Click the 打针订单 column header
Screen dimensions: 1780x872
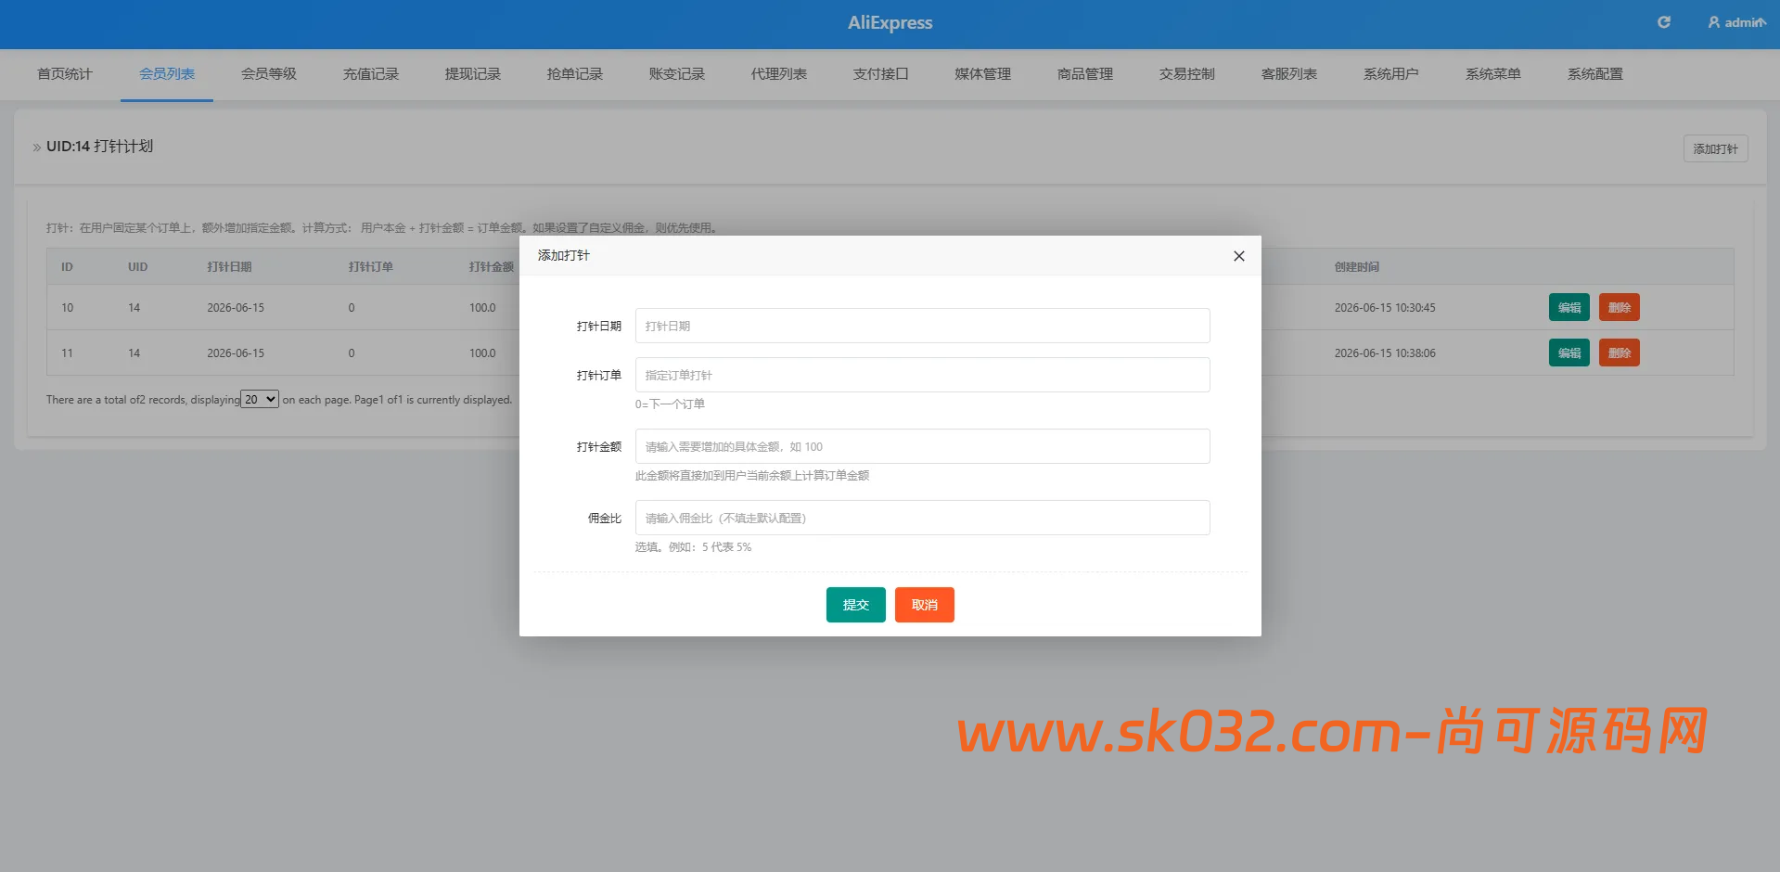(x=371, y=267)
